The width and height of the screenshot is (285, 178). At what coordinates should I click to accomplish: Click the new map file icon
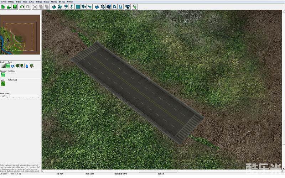tap(3, 6)
